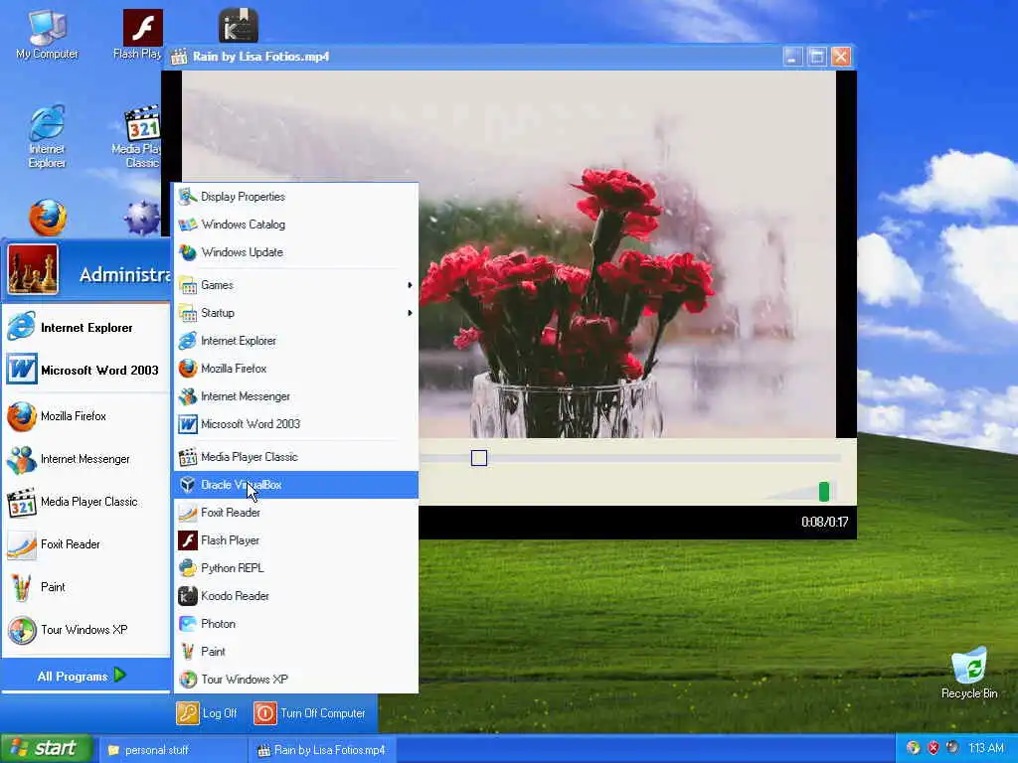Open Tour Windows XP in left column
This screenshot has height=763, width=1018.
tap(85, 629)
